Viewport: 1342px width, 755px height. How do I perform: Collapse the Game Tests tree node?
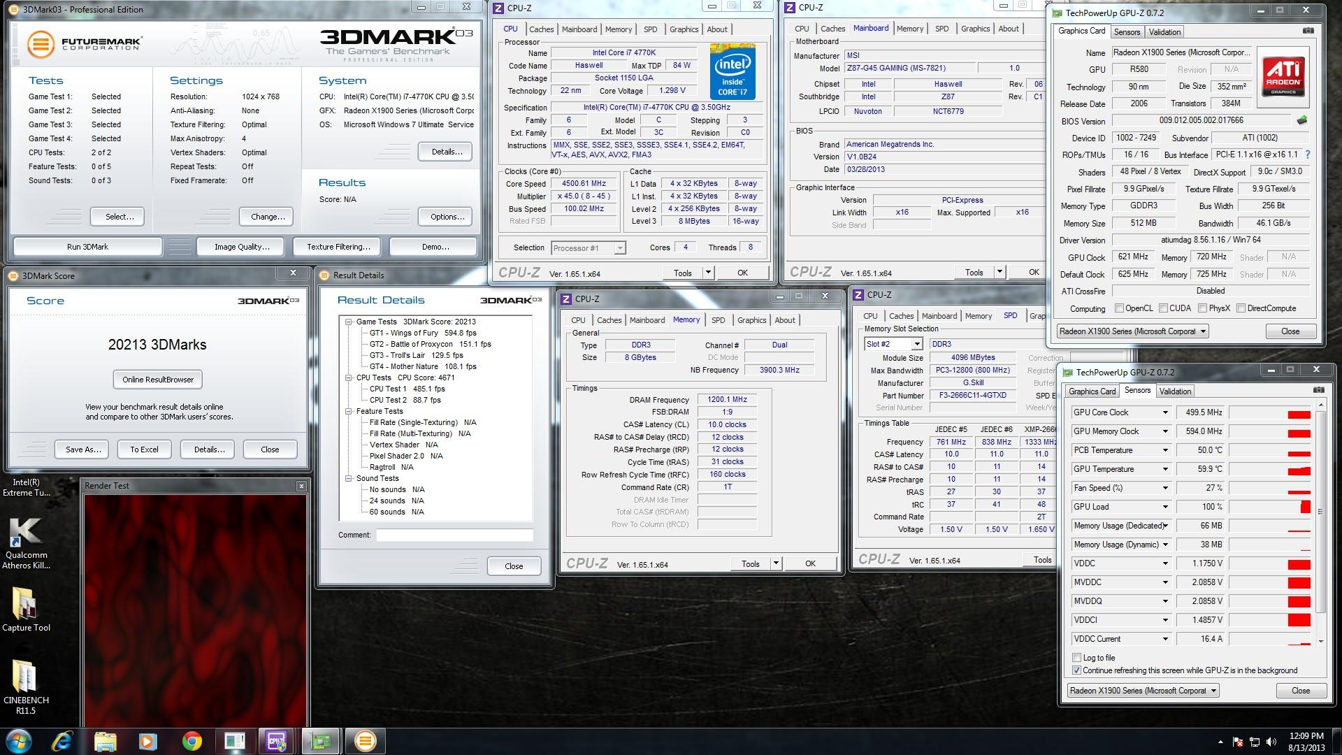click(x=348, y=322)
